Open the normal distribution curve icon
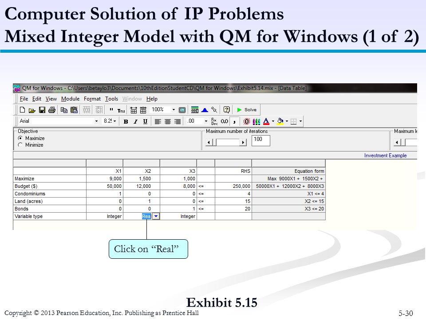 tap(205, 110)
